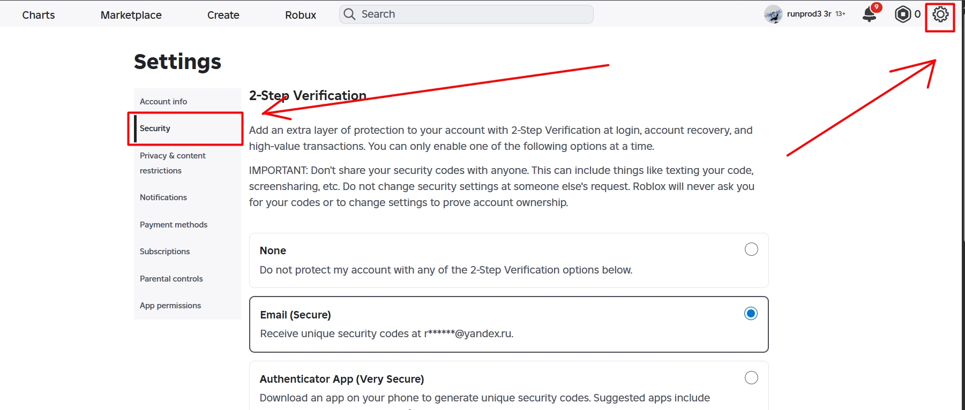The width and height of the screenshot is (965, 410).
Task: Open the Robux navigation link
Action: pos(301,15)
